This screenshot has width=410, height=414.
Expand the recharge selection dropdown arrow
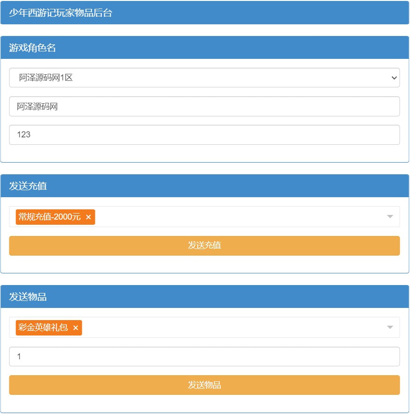(390, 217)
